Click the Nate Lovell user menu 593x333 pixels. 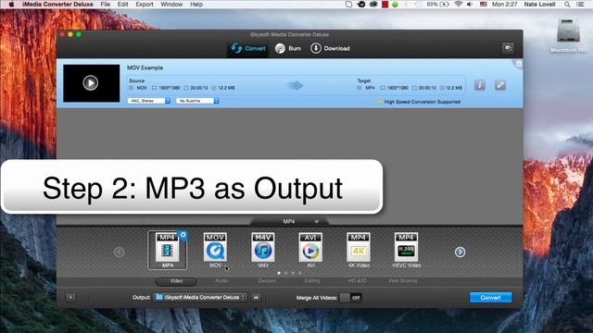coord(539,4)
